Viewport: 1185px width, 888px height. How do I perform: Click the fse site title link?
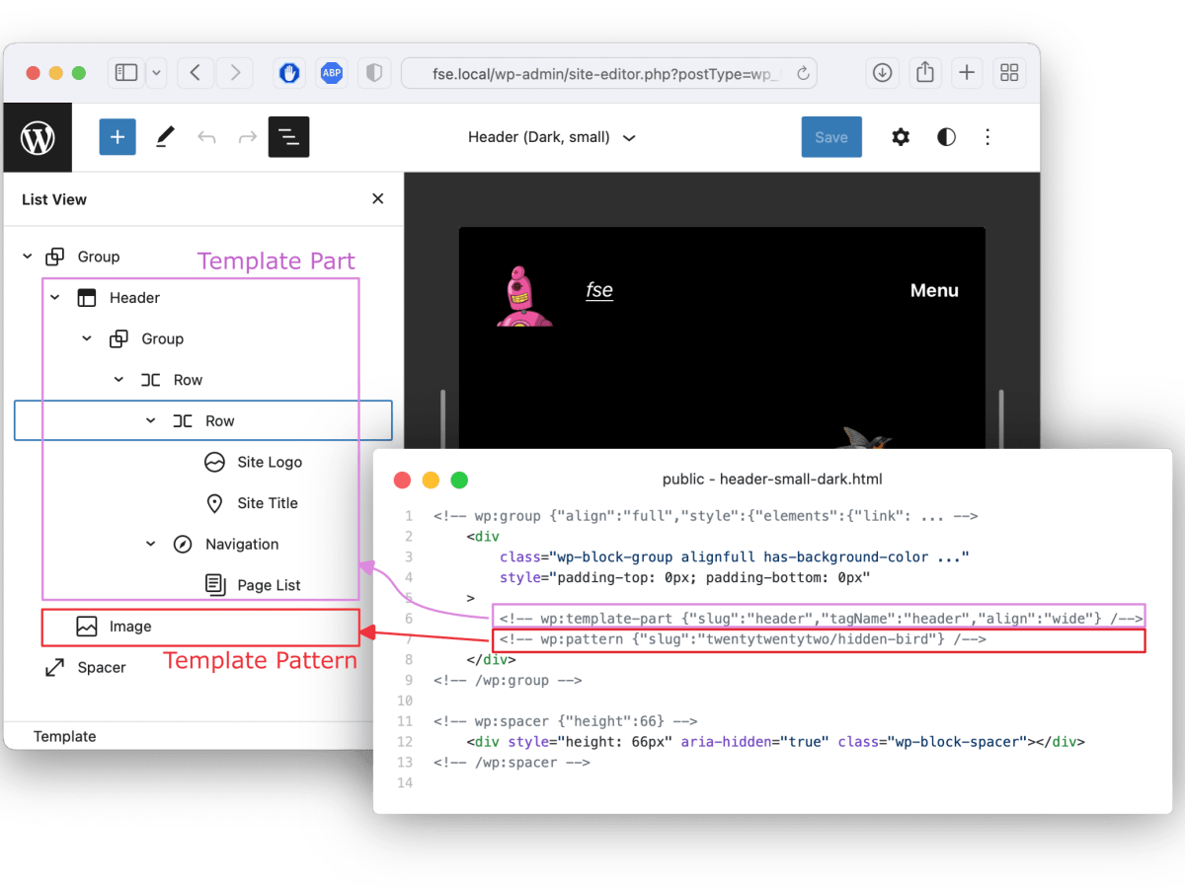coord(599,290)
